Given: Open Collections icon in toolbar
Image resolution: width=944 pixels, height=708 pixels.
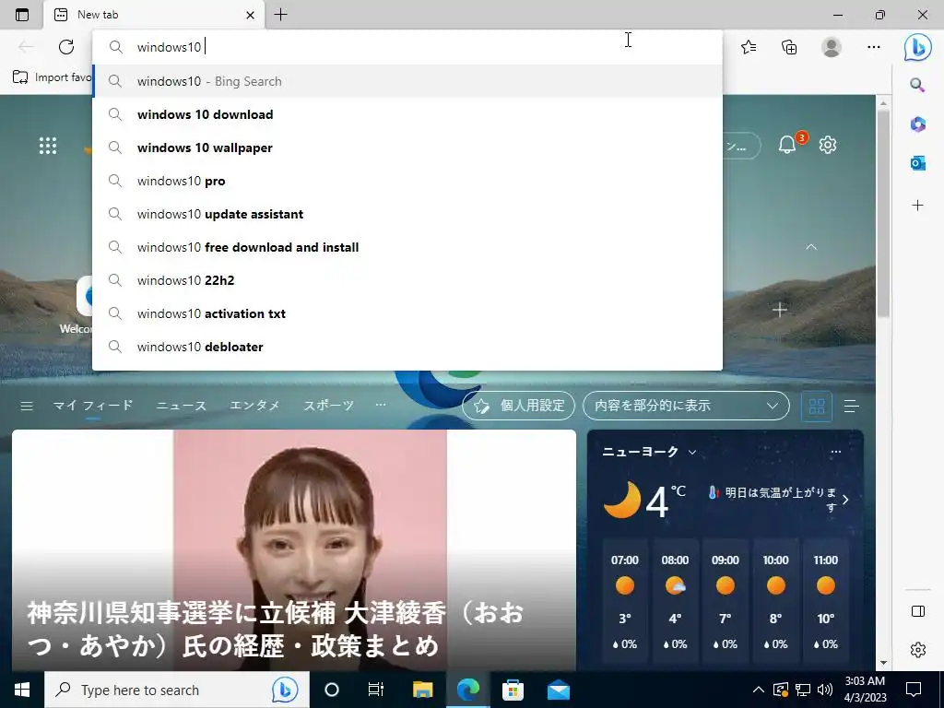Looking at the screenshot, I should pyautogui.click(x=789, y=47).
